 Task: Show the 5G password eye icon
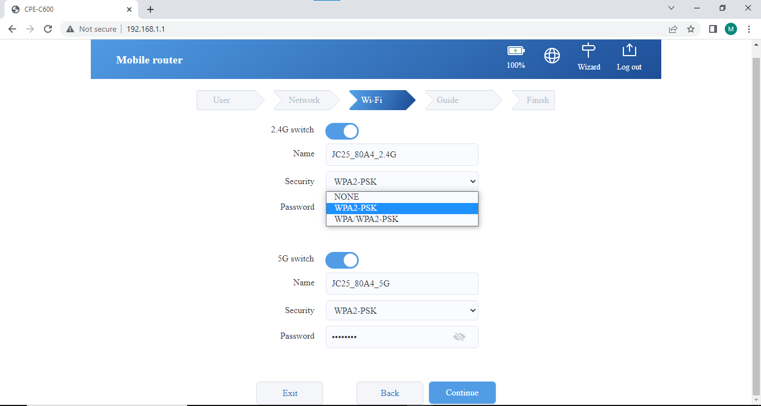tap(459, 337)
